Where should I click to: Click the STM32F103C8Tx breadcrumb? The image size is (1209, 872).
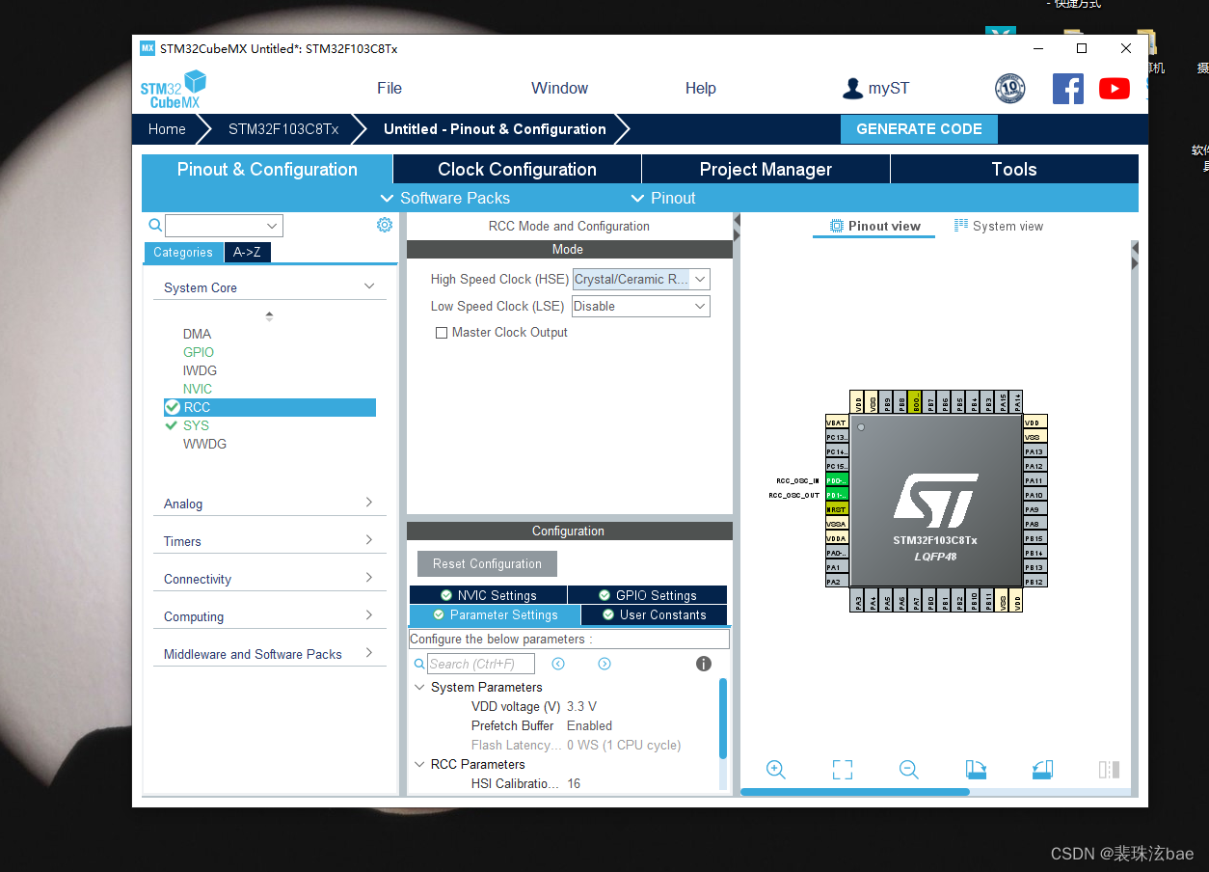click(x=283, y=129)
